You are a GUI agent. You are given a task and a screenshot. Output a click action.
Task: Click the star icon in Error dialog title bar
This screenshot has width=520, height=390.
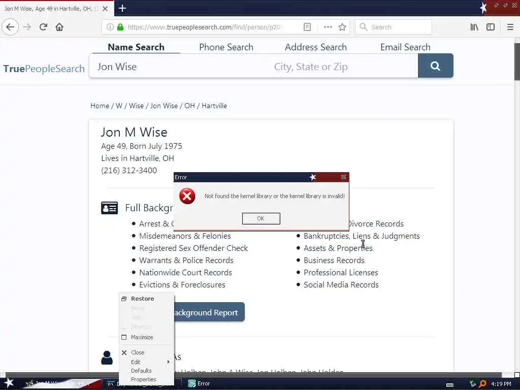(312, 177)
